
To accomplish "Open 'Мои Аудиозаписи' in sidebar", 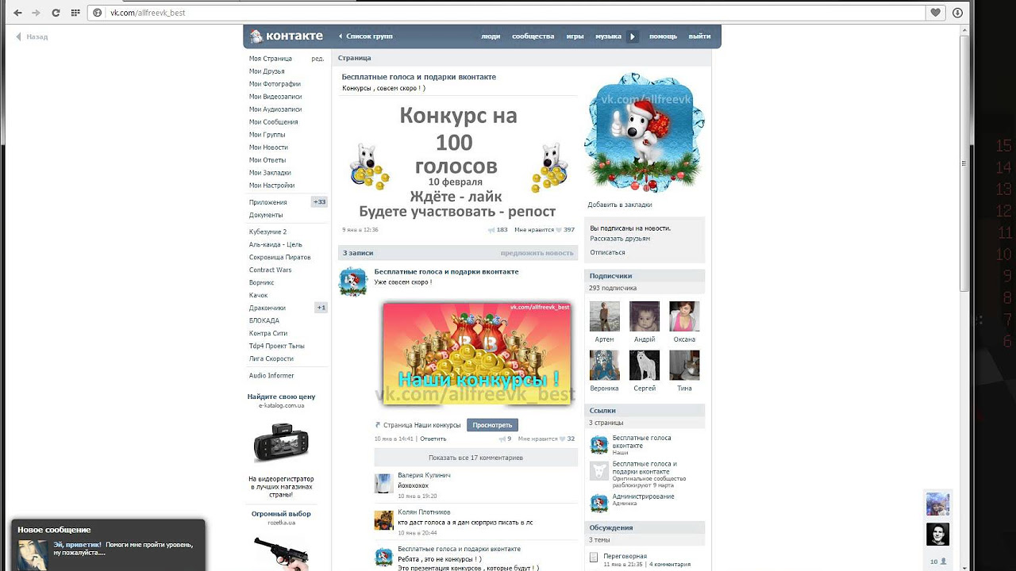I will 275,109.
